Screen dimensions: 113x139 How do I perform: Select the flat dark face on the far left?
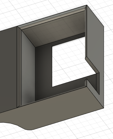[x=8, y=69]
